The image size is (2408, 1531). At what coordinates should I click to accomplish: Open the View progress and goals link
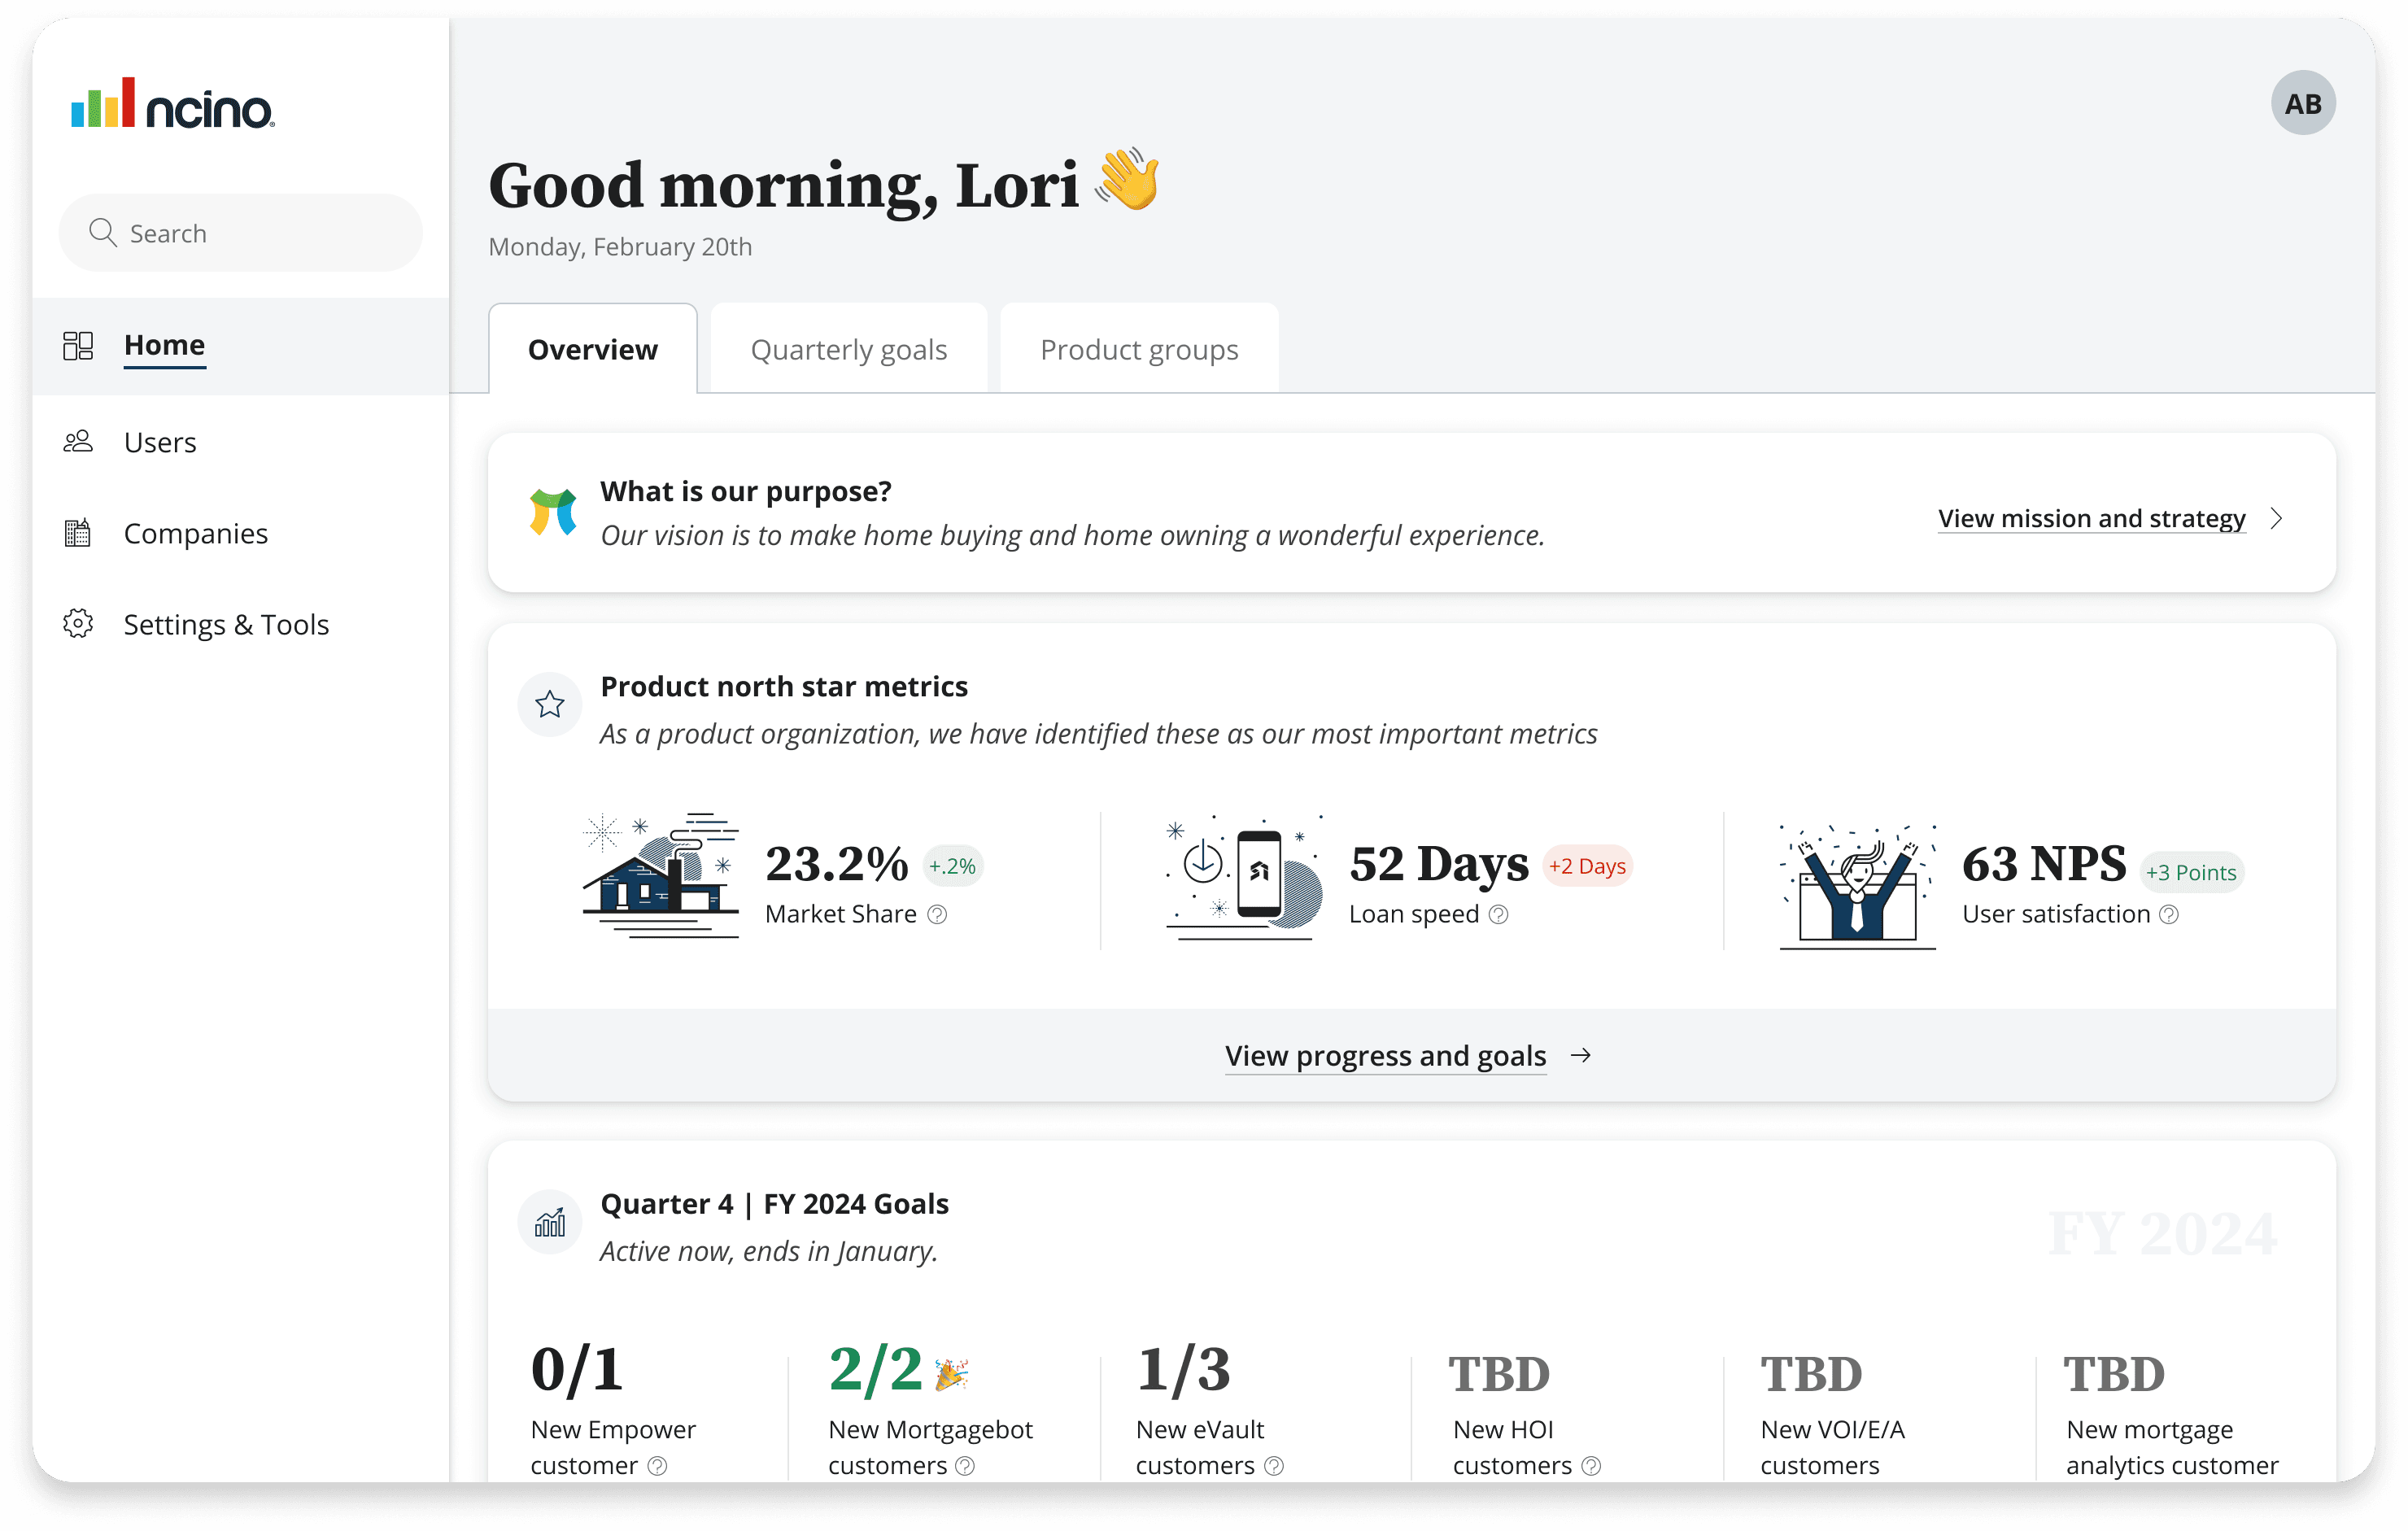[1385, 1056]
